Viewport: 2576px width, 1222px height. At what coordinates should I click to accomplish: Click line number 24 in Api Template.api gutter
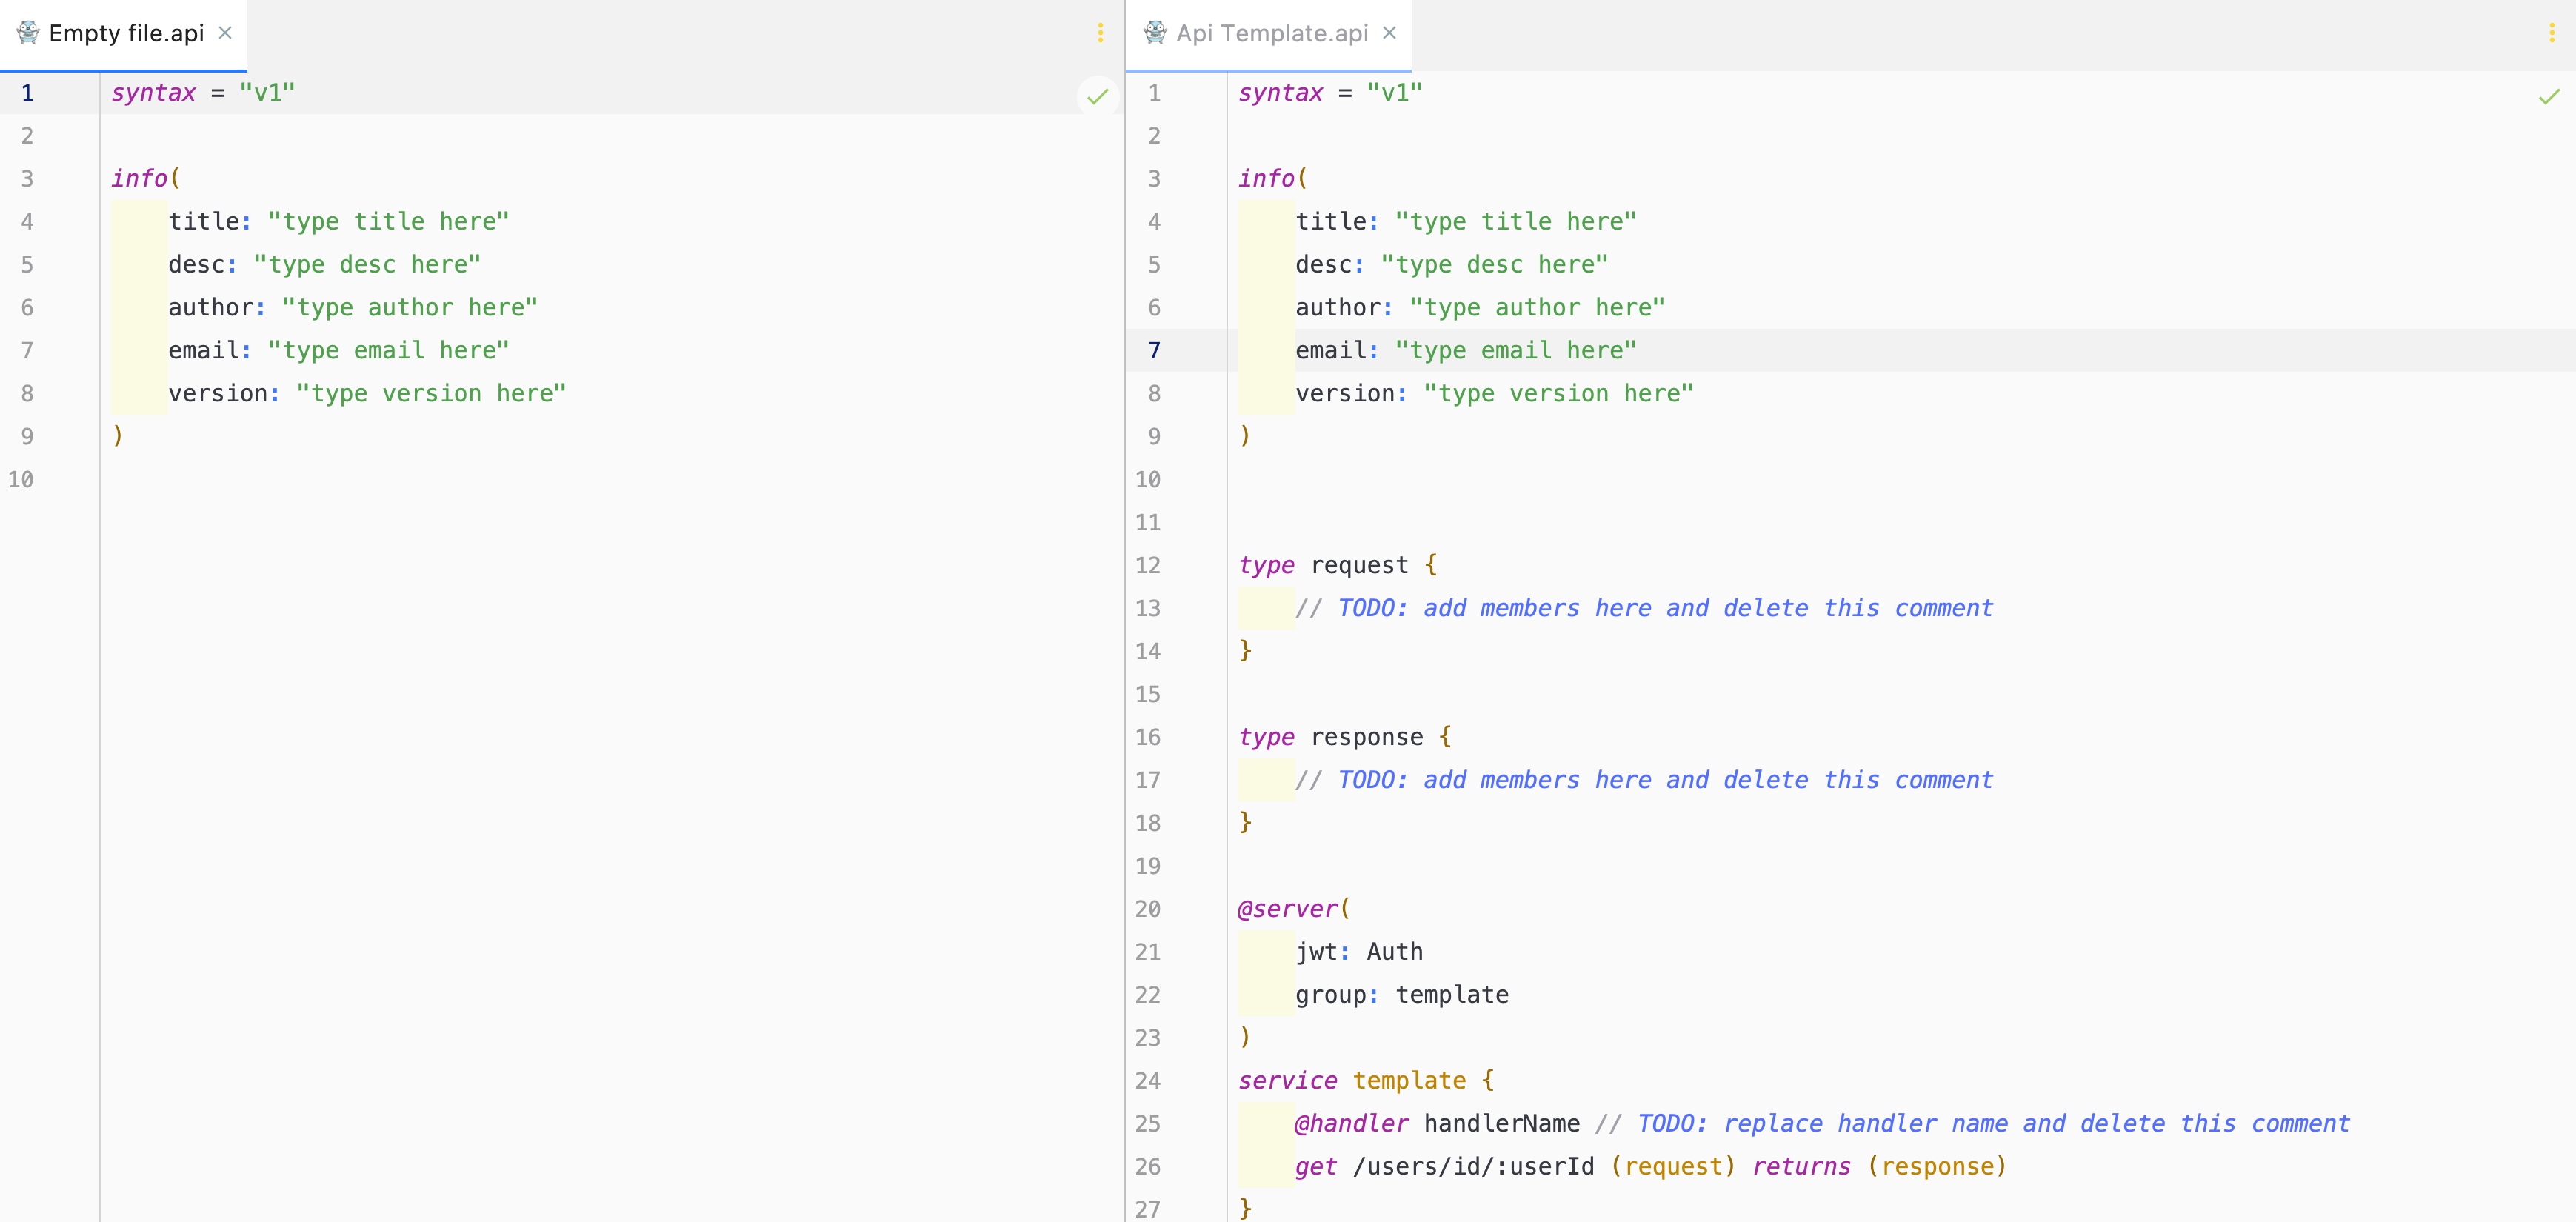click(1147, 1081)
